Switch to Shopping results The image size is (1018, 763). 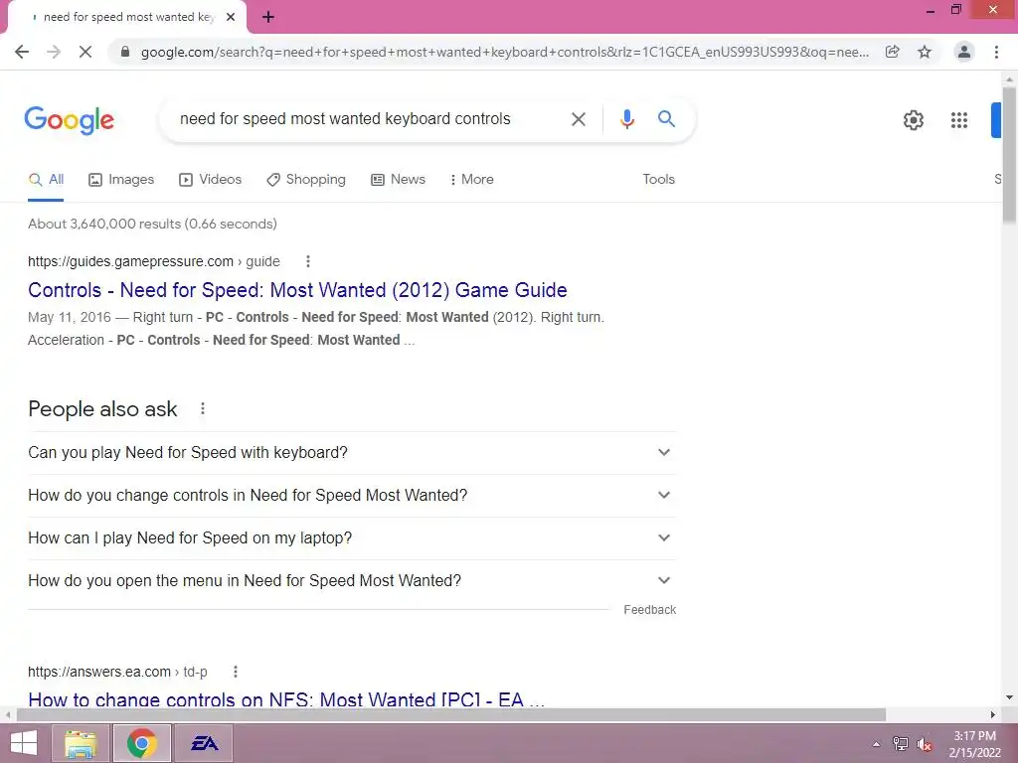[306, 180]
